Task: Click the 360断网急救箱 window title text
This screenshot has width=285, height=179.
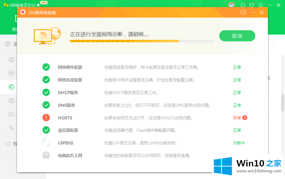Action: click(42, 12)
